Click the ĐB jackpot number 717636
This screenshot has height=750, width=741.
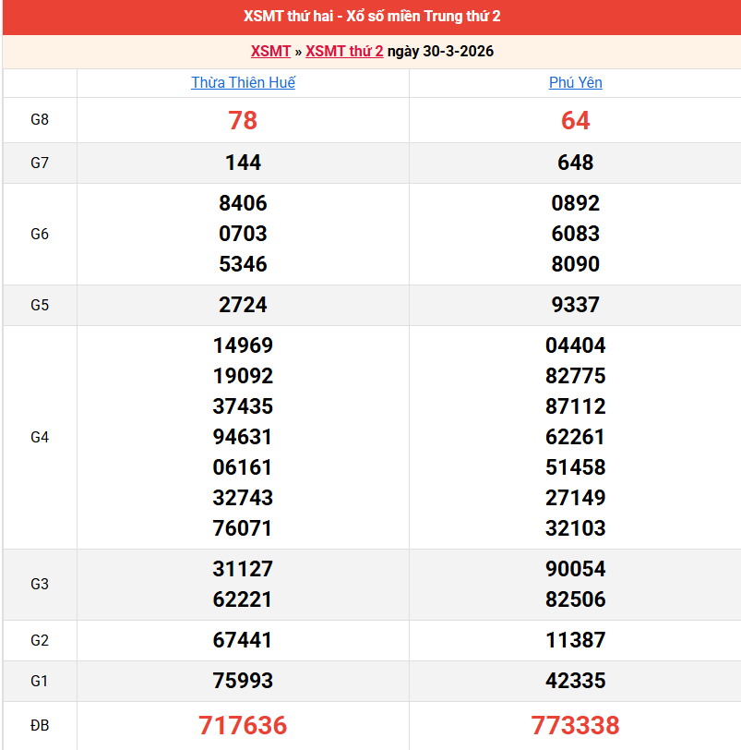[242, 726]
